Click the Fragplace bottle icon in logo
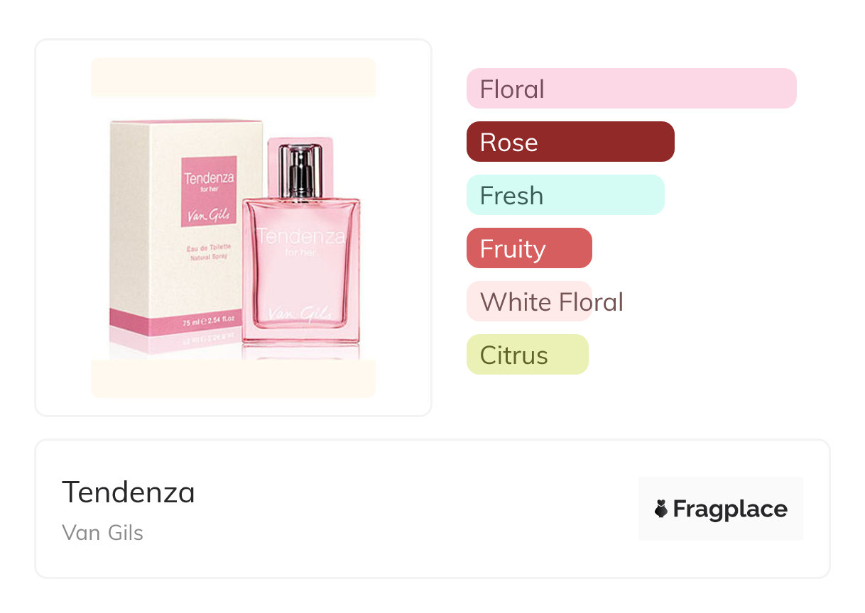The height and width of the screenshot is (613, 865). pyautogui.click(x=661, y=509)
